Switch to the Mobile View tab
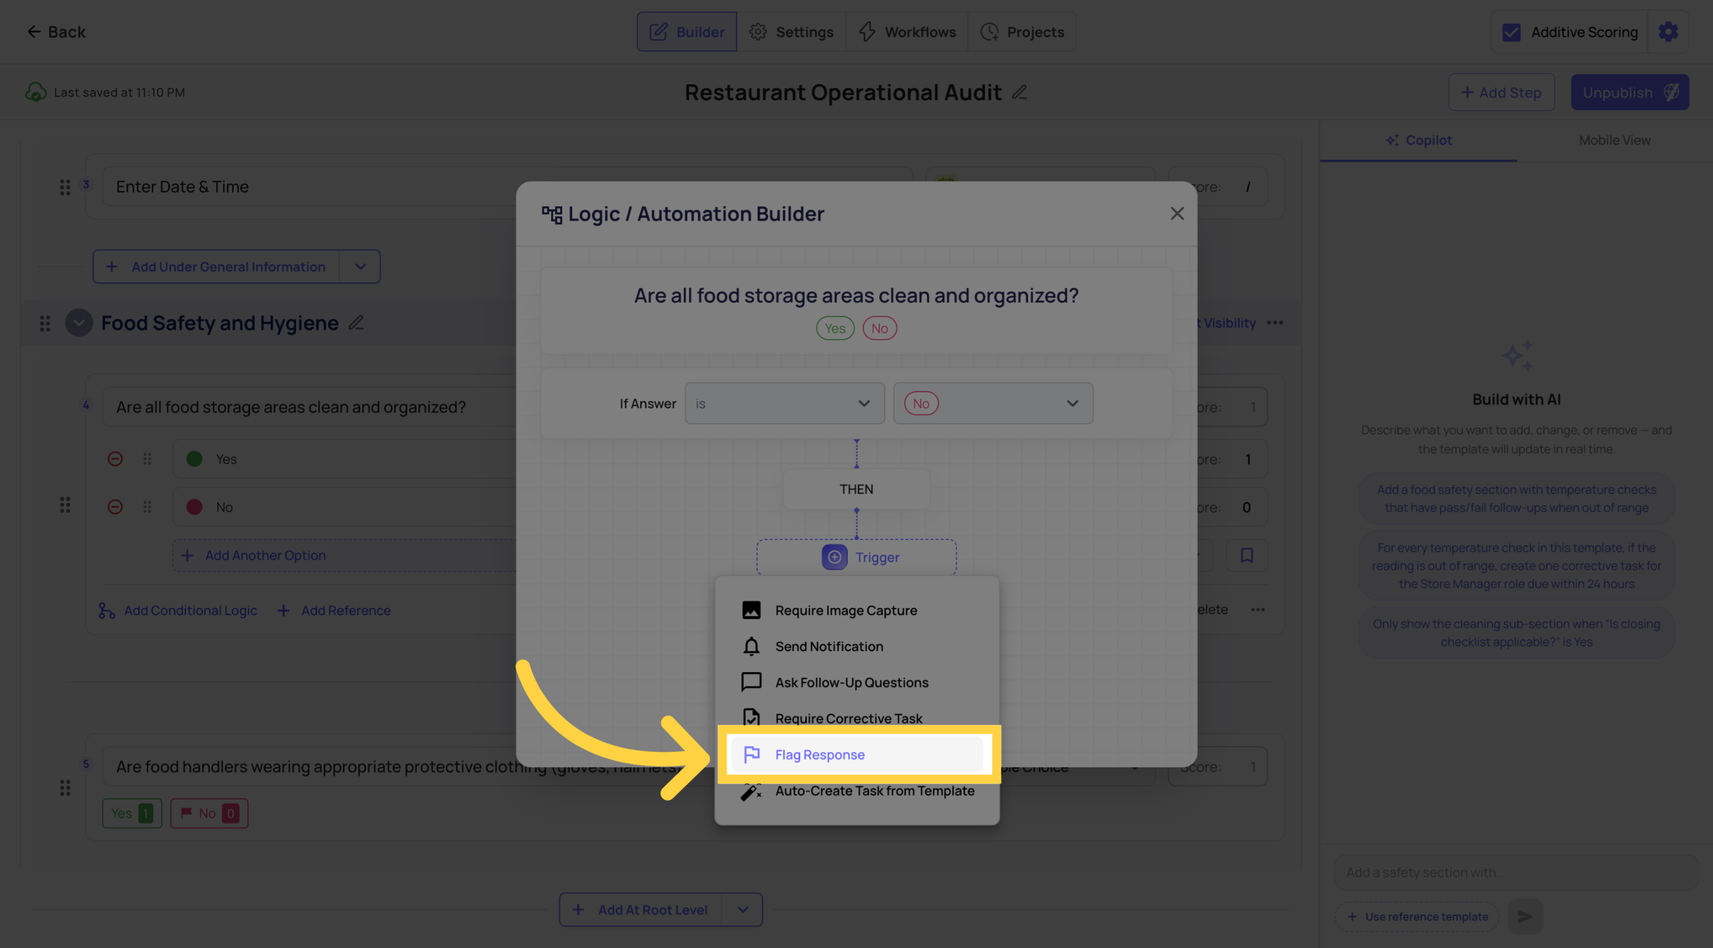Viewport: 1713px width, 948px height. pos(1614,140)
